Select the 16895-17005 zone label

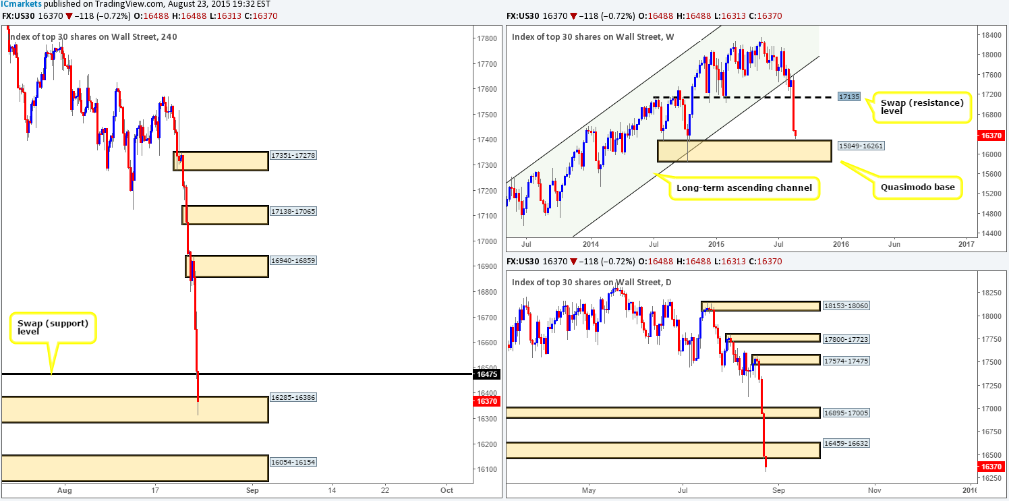point(846,412)
